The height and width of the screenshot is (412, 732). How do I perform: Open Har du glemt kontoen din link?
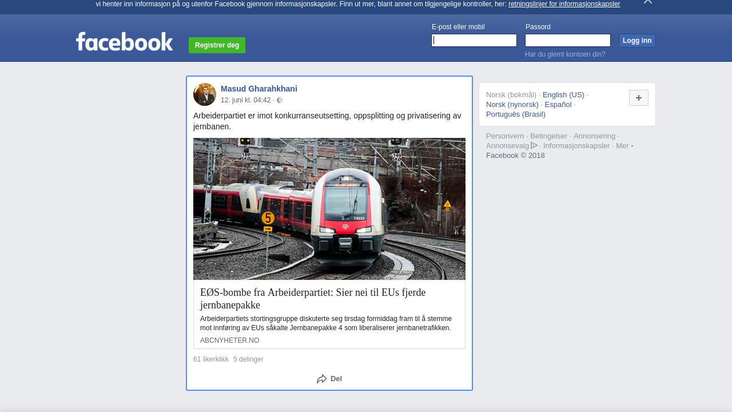[x=565, y=54]
